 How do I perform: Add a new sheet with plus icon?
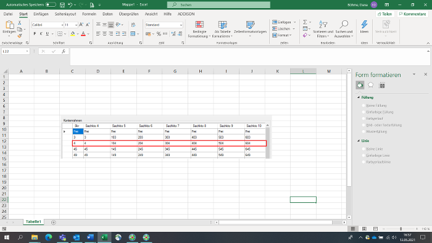coord(54,223)
